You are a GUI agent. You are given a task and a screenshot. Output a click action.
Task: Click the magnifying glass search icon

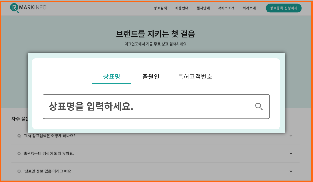(x=259, y=106)
